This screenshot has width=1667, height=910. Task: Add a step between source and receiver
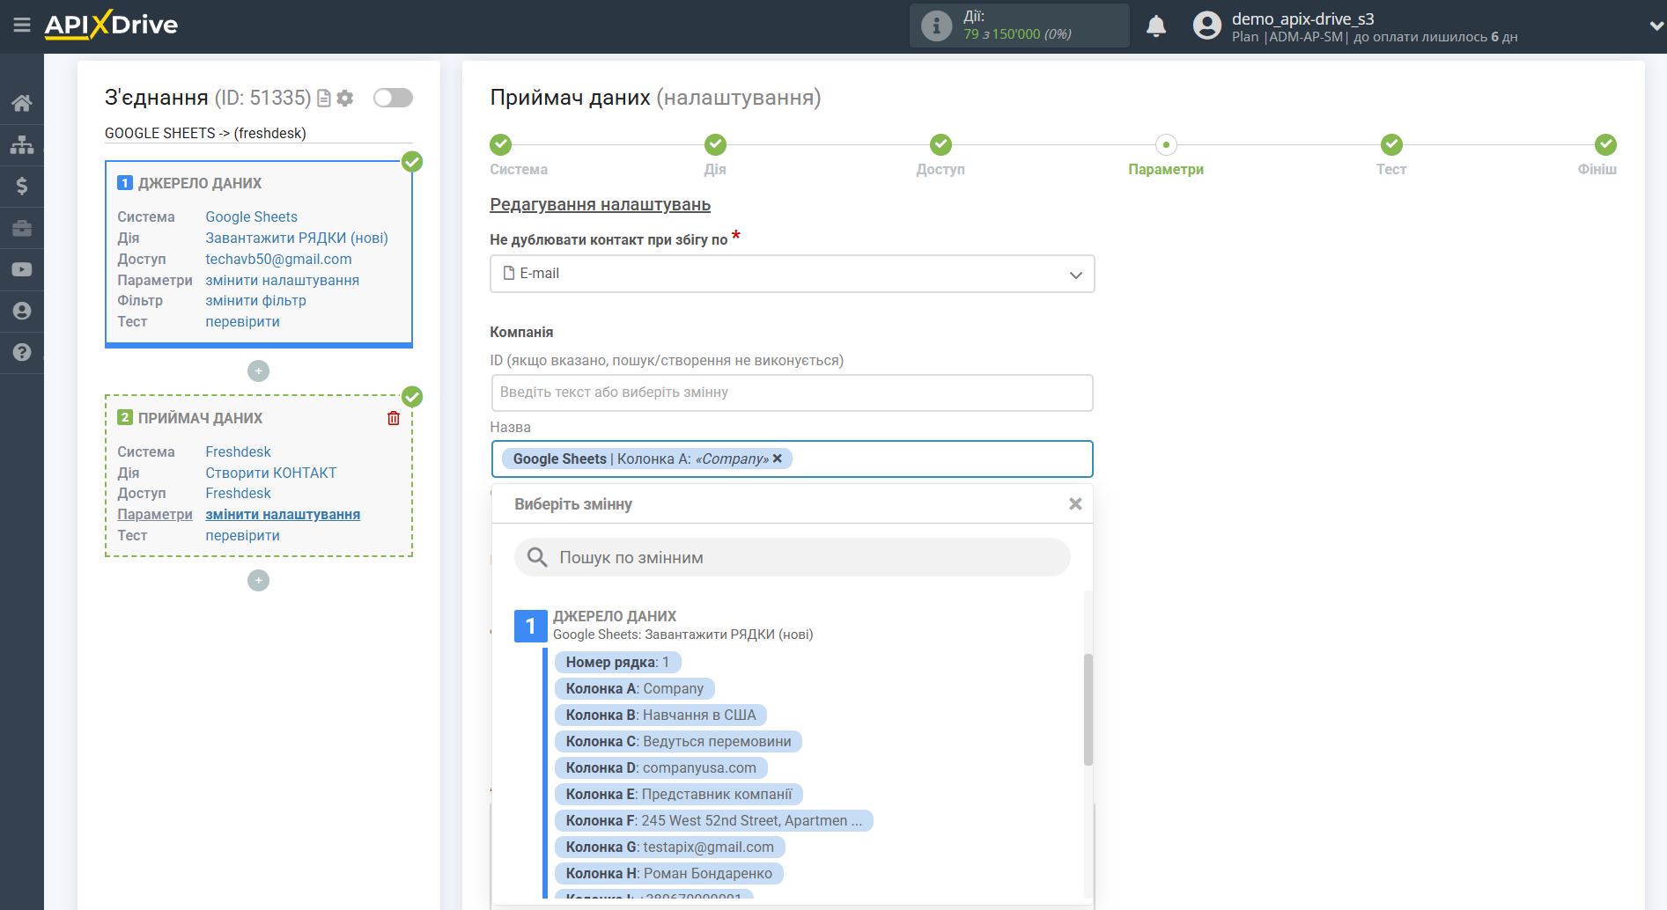258,371
